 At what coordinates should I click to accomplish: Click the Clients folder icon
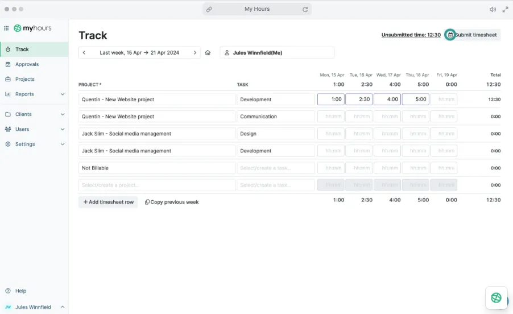click(x=8, y=114)
